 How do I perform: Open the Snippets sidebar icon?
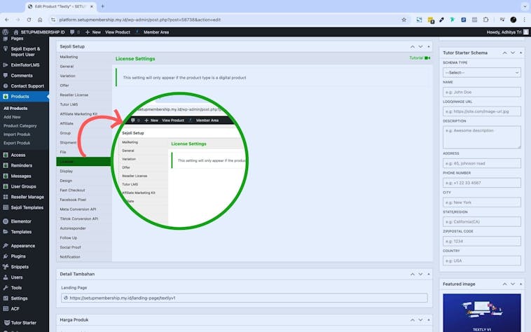(6, 267)
